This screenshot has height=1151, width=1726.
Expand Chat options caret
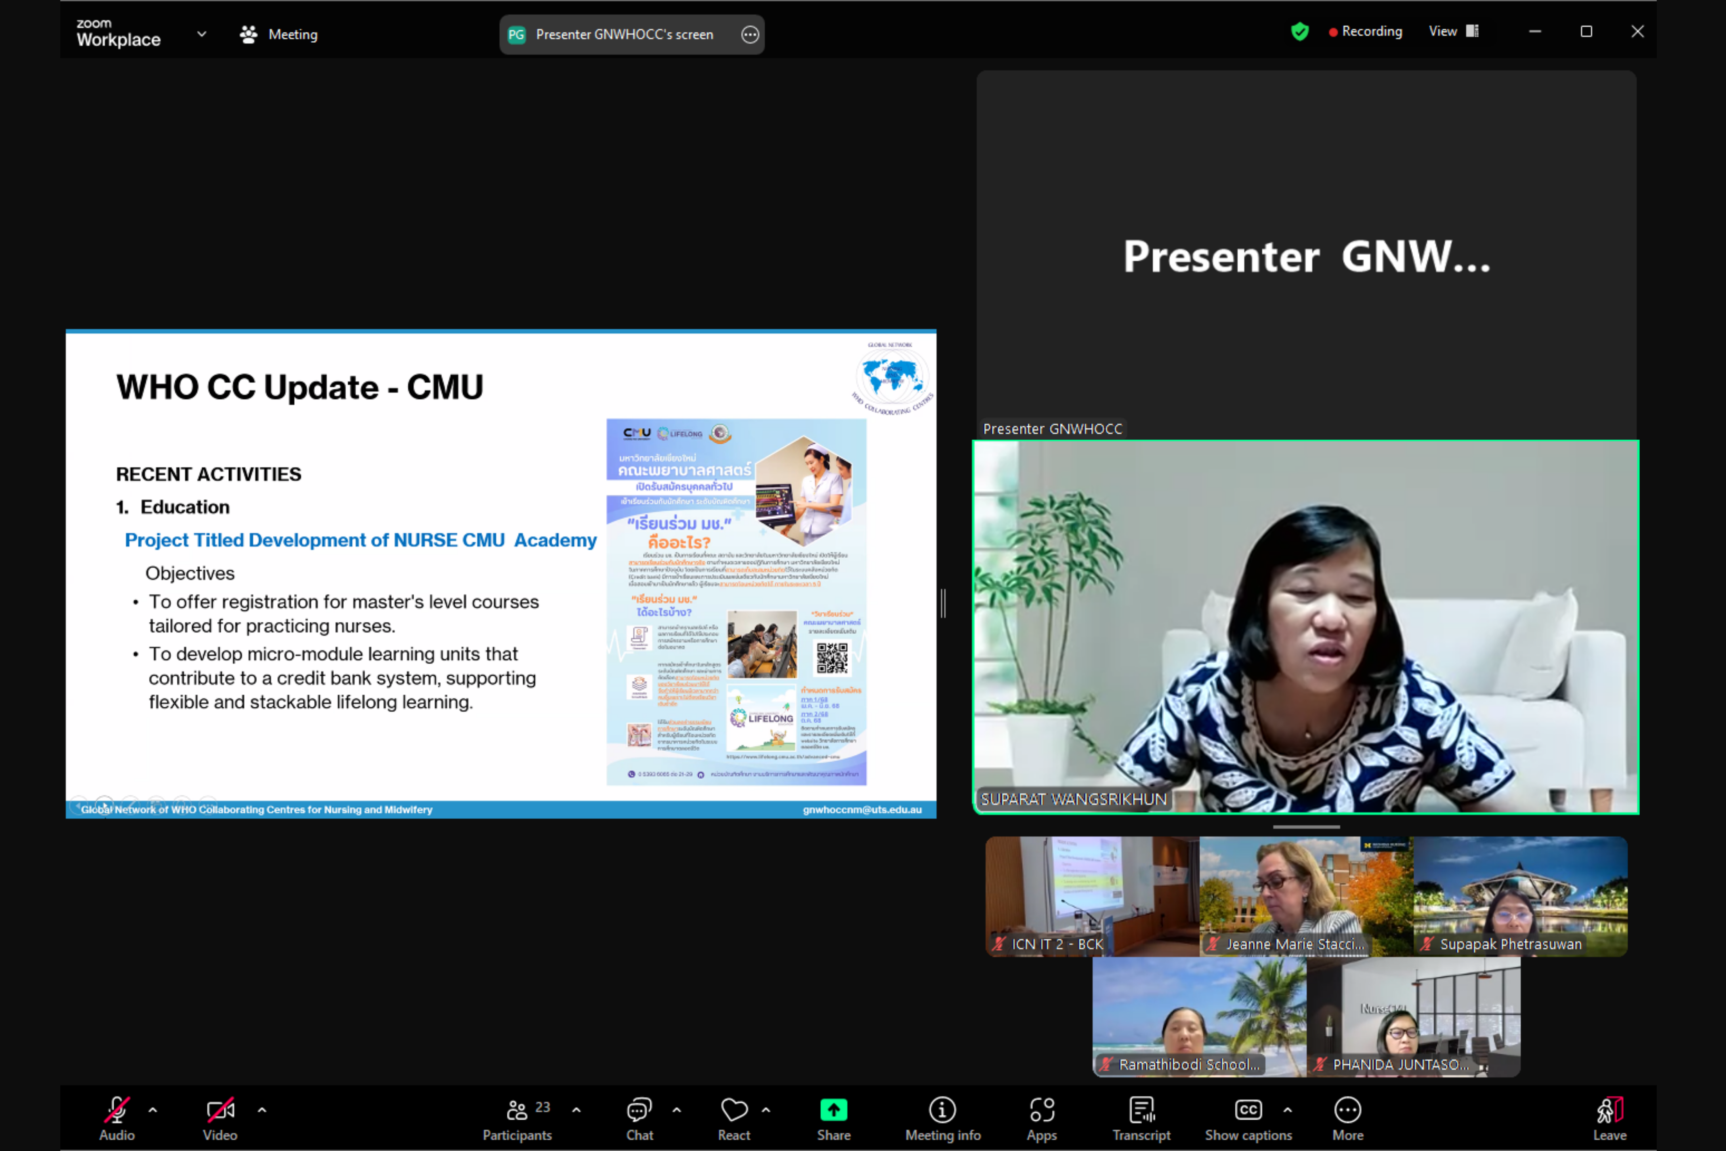(x=677, y=1110)
